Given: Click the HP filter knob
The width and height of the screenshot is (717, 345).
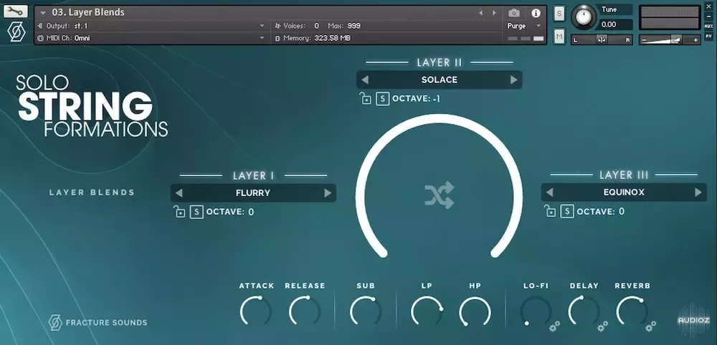Looking at the screenshot, I should click(475, 311).
